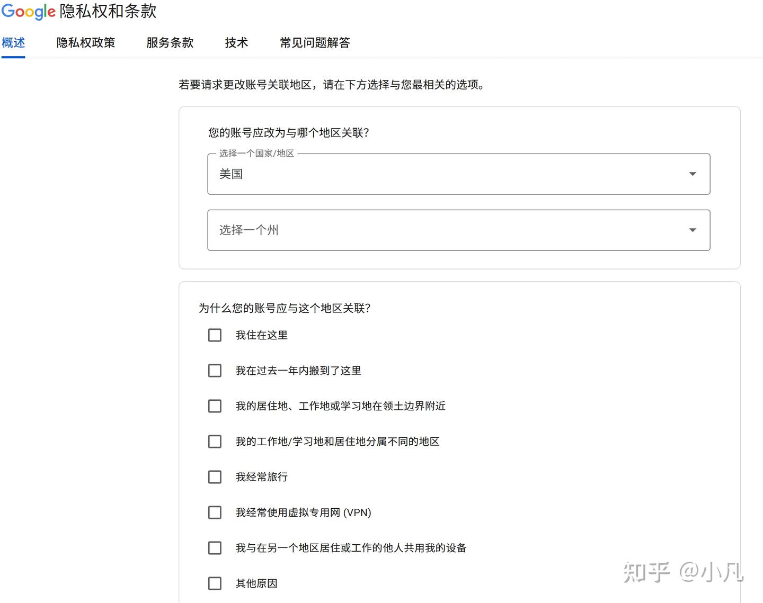Enable 我的工作地/学习地和居住地分属不同的地区 checkbox
Screen dimensions: 763x603
coord(215,442)
